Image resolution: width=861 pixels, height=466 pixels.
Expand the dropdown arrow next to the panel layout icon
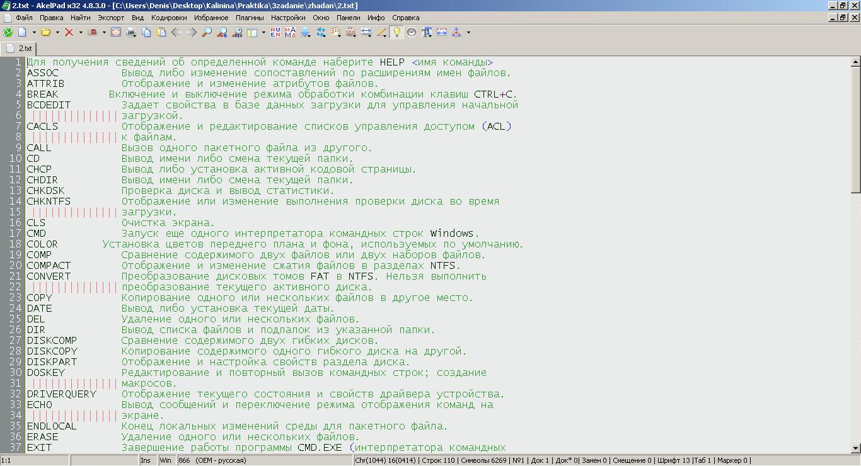point(263,32)
